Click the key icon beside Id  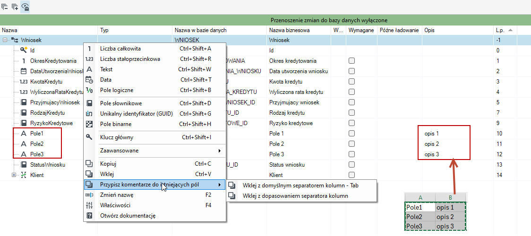[23, 50]
